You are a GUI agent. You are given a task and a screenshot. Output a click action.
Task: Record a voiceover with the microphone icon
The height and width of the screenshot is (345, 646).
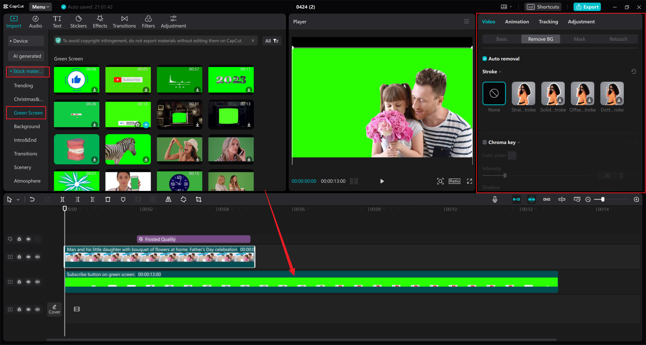pos(495,199)
